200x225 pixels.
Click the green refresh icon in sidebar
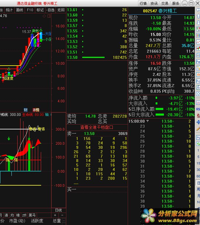[x=198, y=144]
